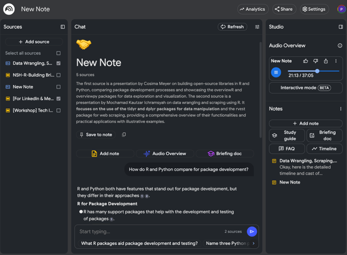
Task: Open citation 1 after 'of packages'
Action: click(x=111, y=219)
